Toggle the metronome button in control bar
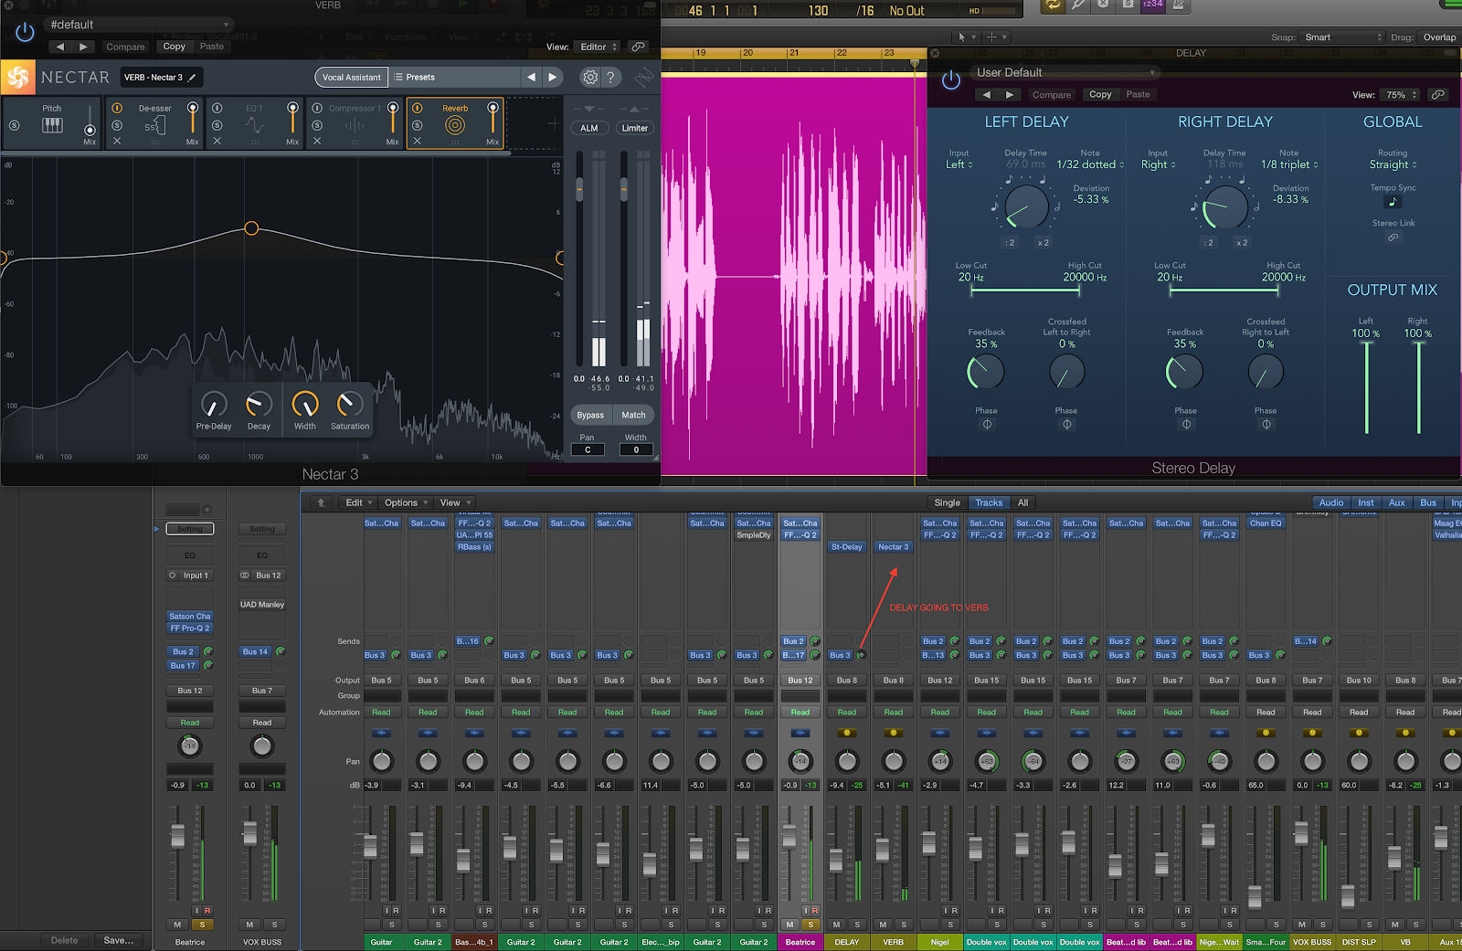 click(1178, 5)
